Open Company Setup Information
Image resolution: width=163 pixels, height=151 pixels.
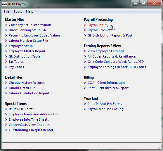coord(30,25)
